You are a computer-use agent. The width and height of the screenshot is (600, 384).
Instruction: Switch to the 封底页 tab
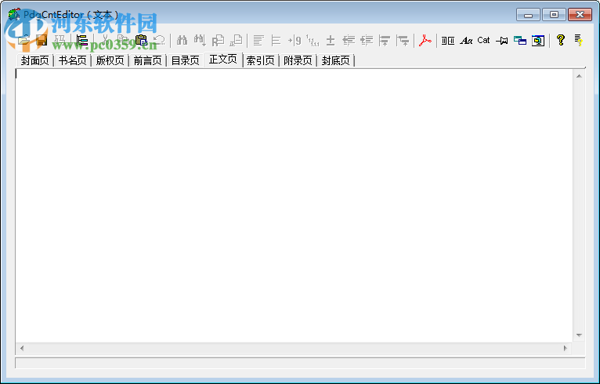(335, 60)
